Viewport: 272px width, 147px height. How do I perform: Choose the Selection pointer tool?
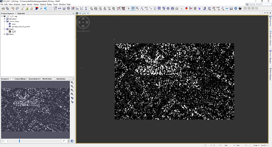pyautogui.click(x=129, y=8)
